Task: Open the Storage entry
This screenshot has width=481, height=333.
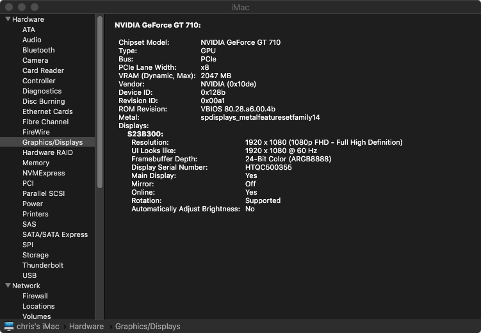Action: point(35,255)
